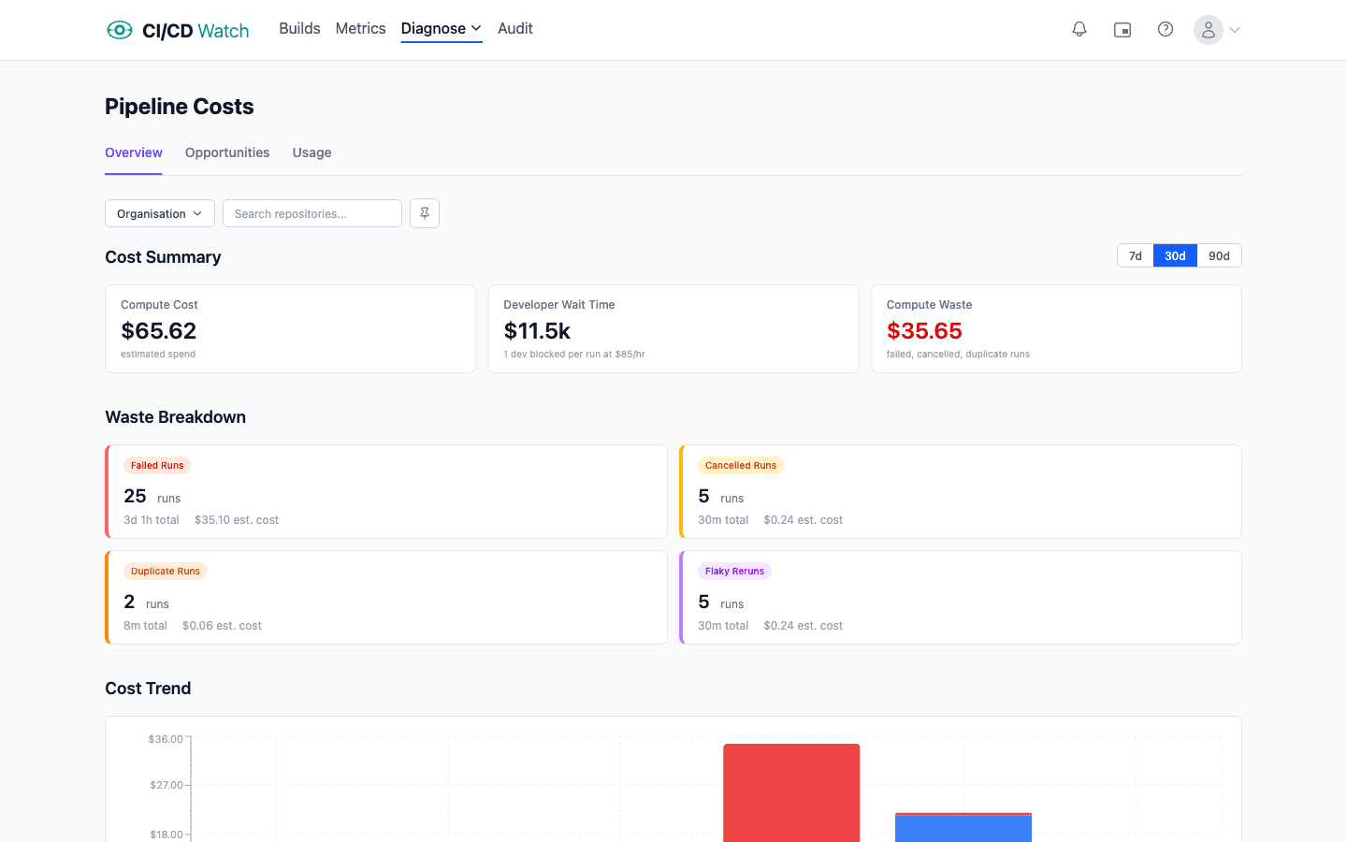Screen dimensions: 1347x842
Task: Switch to the Opportunities tab
Action: point(227,152)
